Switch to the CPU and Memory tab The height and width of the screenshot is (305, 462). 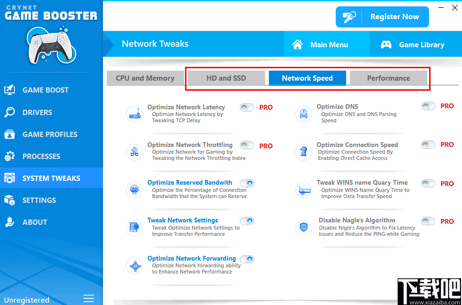click(145, 78)
